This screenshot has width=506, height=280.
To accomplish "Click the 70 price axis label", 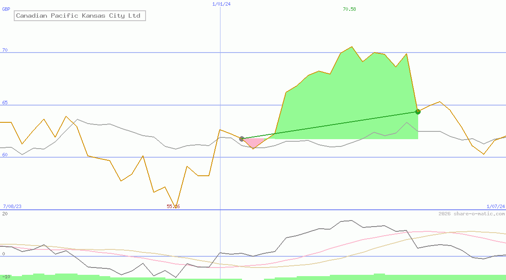I will [5, 50].
